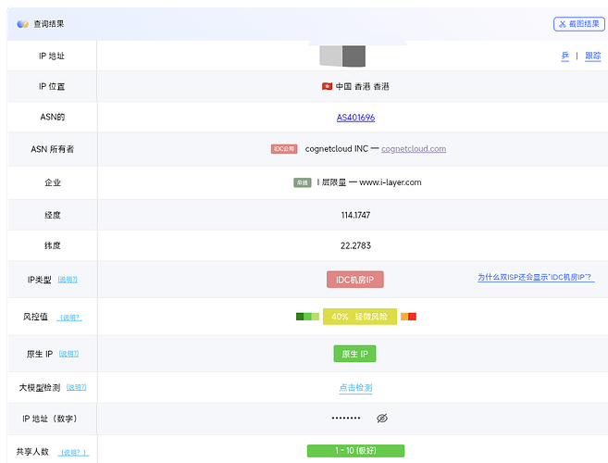Click the 截图结果 screenshot button

(x=578, y=24)
